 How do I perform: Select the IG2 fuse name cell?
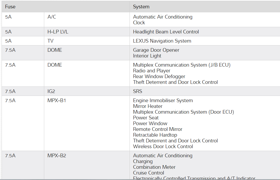tap(52, 91)
